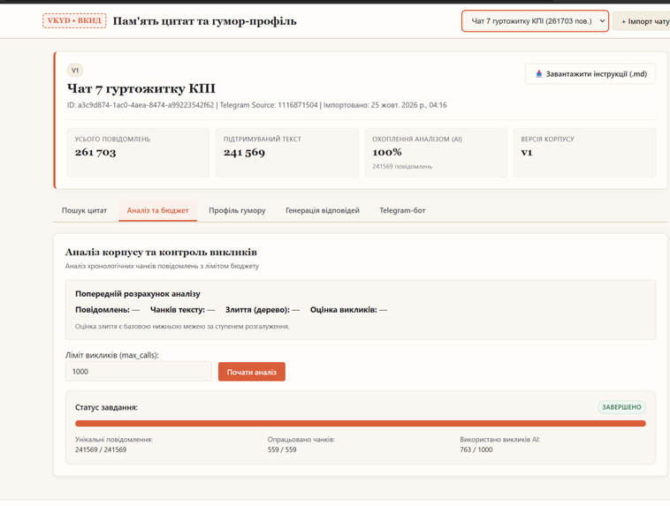The width and height of the screenshot is (670, 506).
Task: Open the chat selector dropdown
Action: pos(535,21)
